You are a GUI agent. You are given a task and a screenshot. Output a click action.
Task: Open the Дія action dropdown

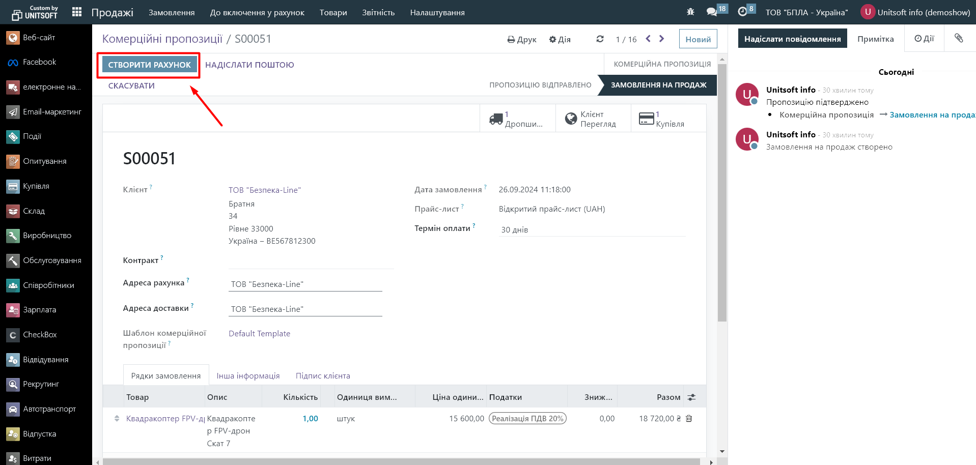(560, 39)
